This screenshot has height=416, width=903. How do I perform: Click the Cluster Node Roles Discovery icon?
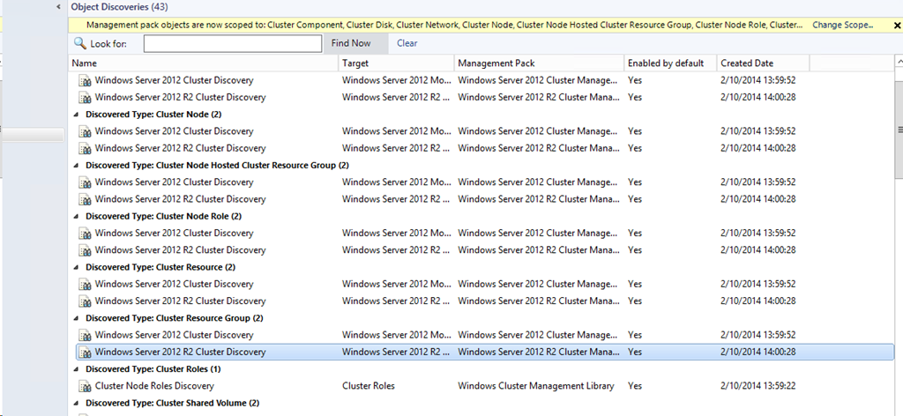(x=85, y=386)
